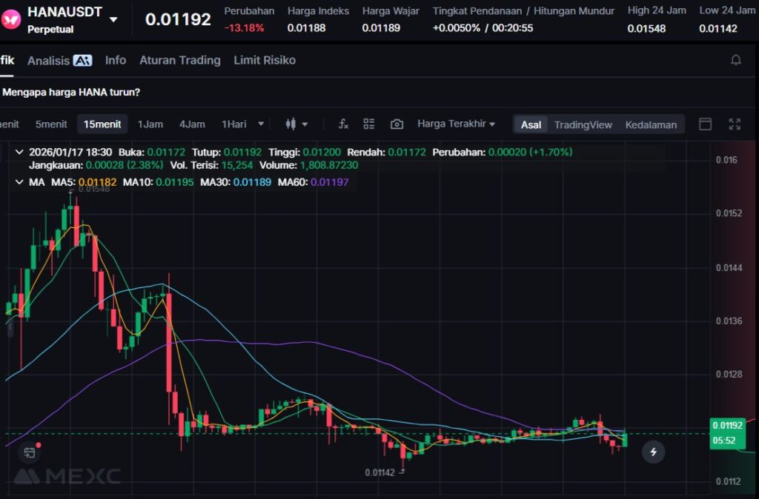Click the price alert bell icon

pyautogui.click(x=735, y=60)
